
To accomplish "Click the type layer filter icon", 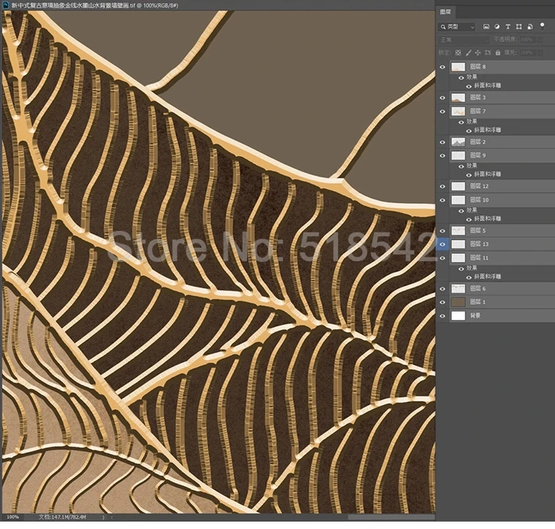I will [x=508, y=27].
